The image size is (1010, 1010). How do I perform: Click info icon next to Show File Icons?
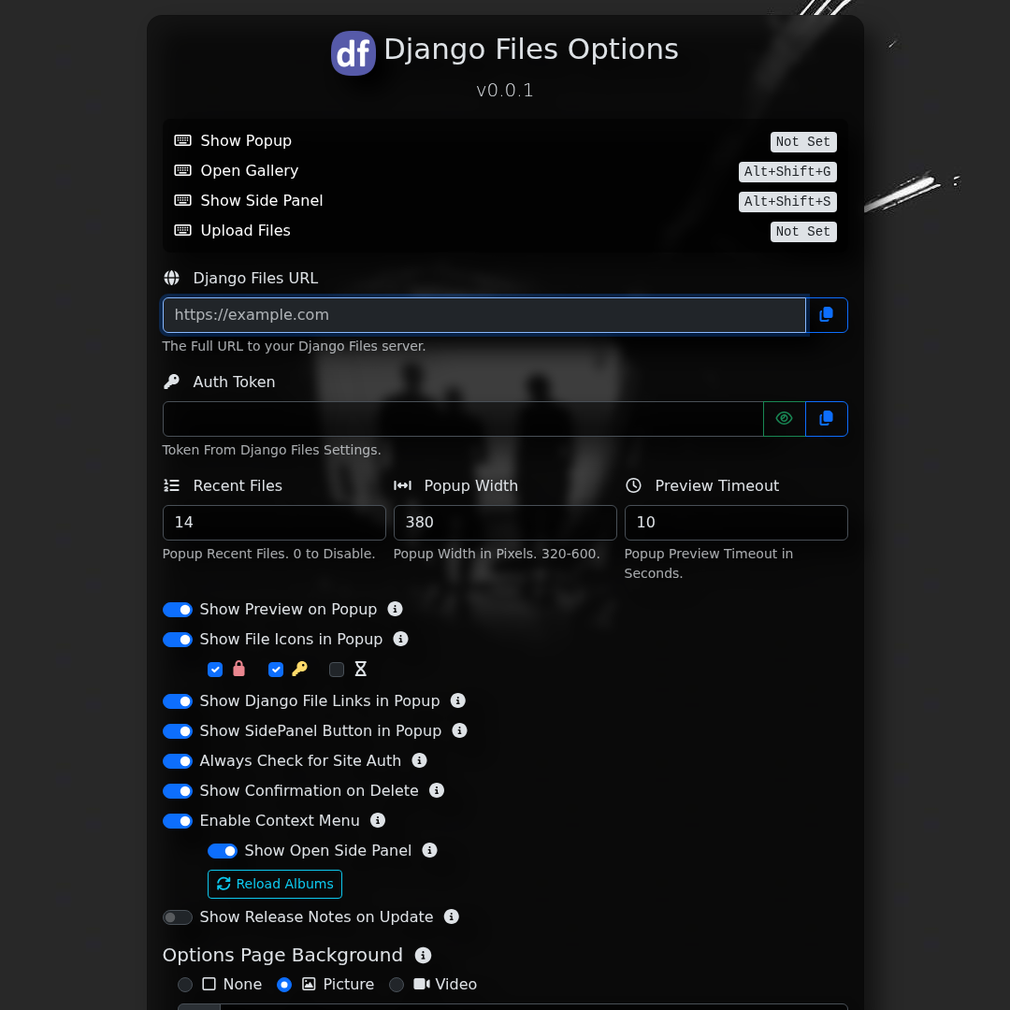tap(401, 639)
